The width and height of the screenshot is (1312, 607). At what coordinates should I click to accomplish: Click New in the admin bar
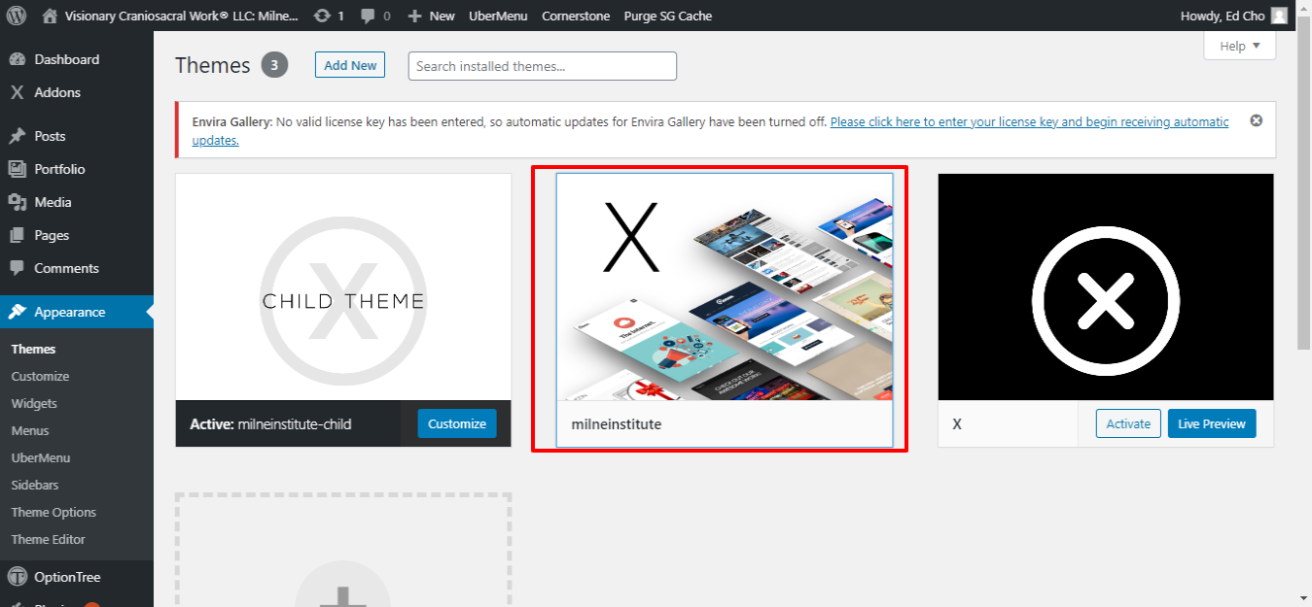click(x=442, y=16)
